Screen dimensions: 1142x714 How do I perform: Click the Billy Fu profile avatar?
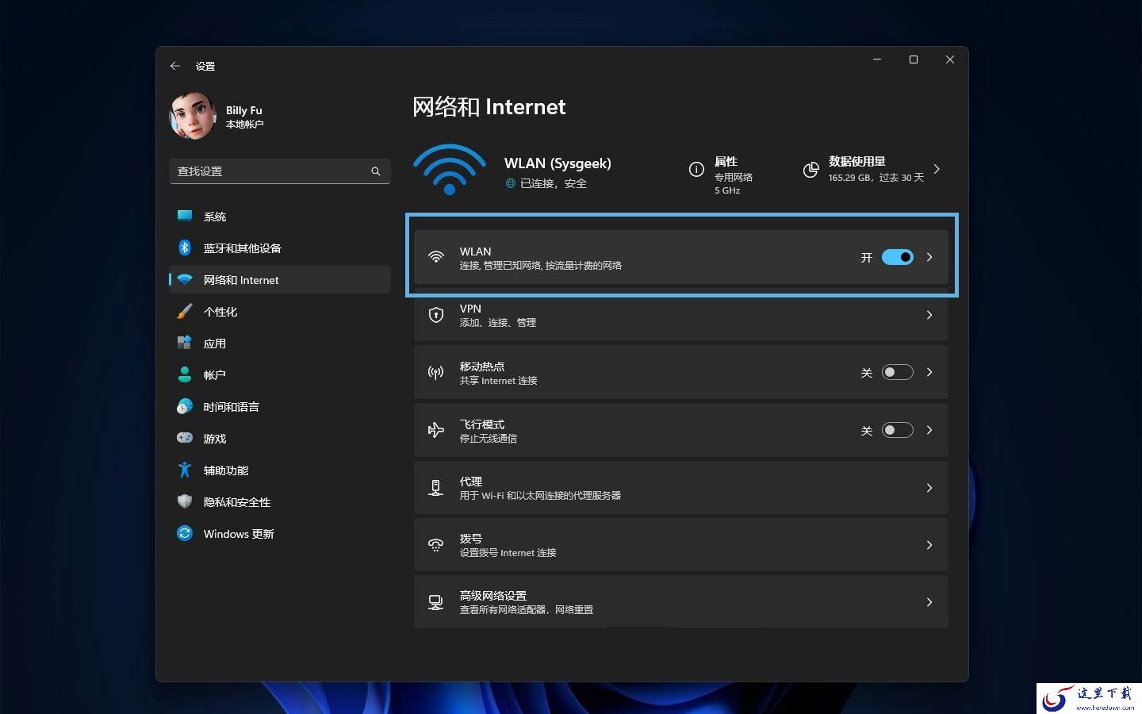[x=193, y=116]
